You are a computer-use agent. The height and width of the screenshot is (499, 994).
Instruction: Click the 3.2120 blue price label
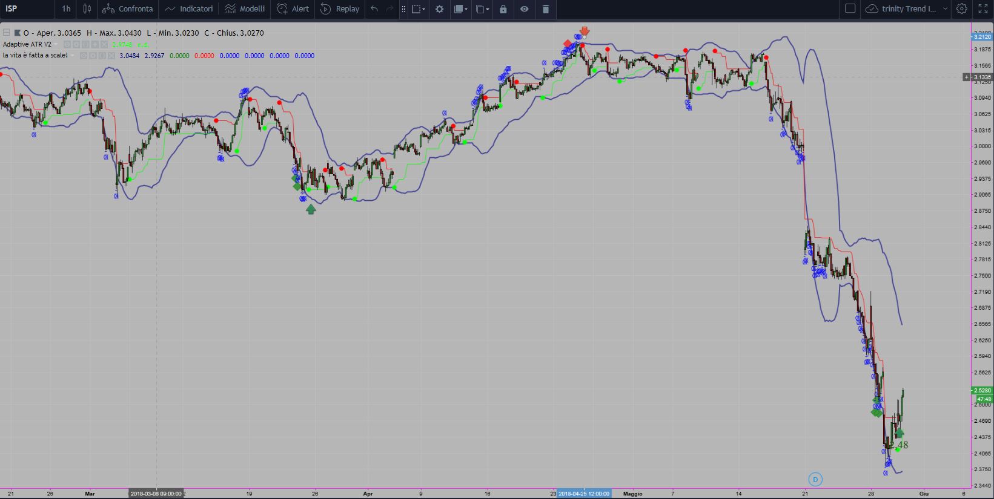click(982, 36)
